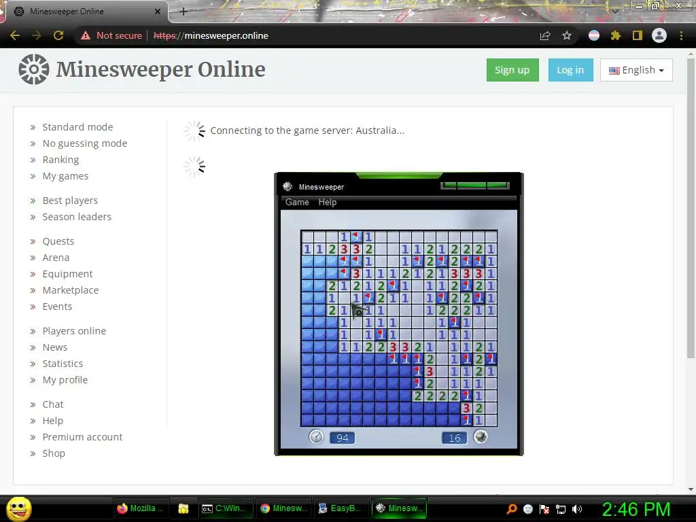This screenshot has height=522, width=696.
Task: Open the share page icon in address bar
Action: (x=545, y=35)
